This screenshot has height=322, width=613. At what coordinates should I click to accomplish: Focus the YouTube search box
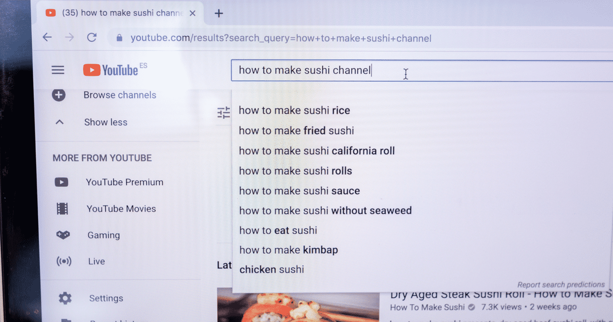coord(421,71)
